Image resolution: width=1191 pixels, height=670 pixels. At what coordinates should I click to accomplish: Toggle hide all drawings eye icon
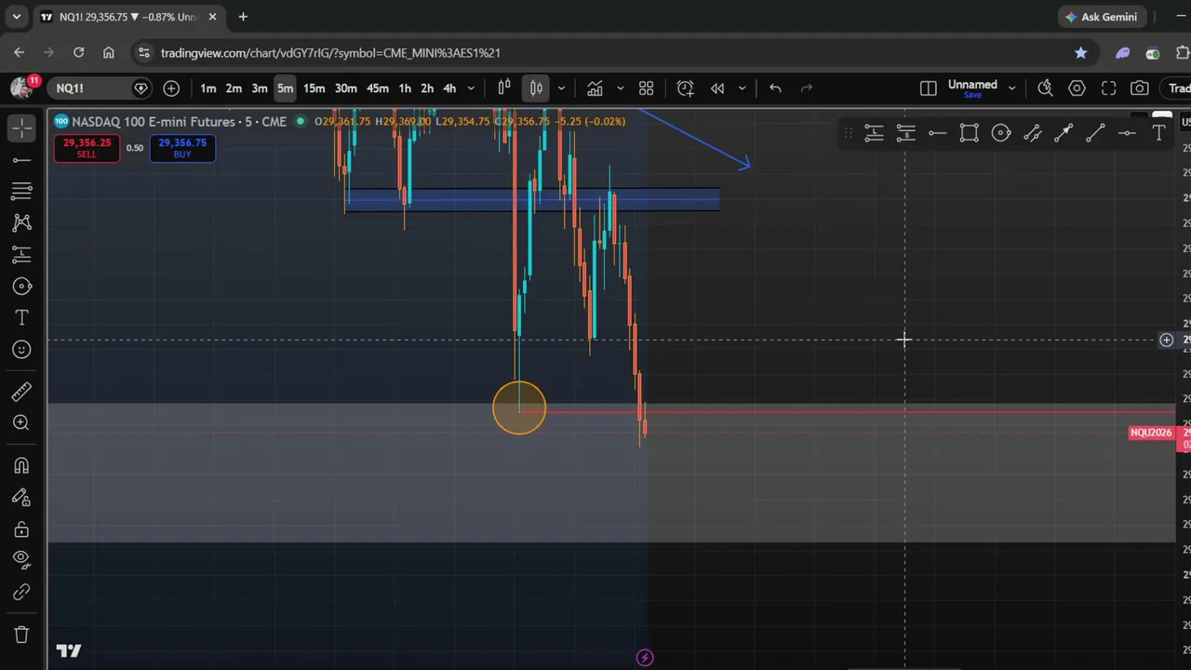coord(21,561)
